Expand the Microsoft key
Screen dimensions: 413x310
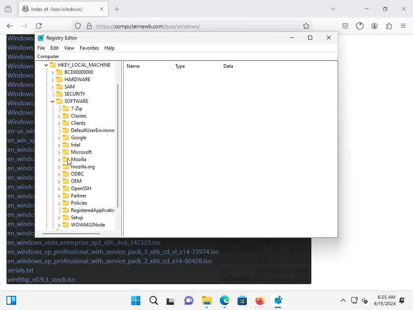point(59,152)
